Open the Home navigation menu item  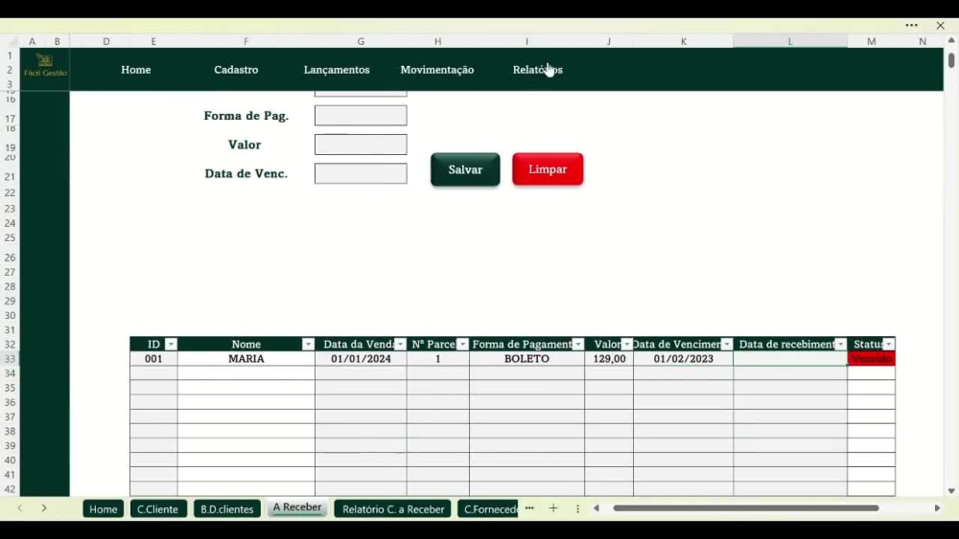136,70
